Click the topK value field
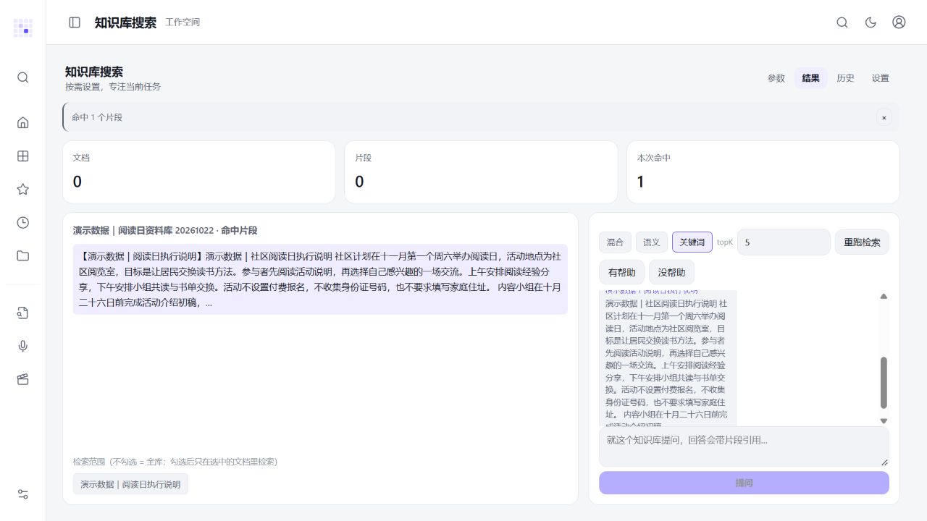 (x=784, y=242)
